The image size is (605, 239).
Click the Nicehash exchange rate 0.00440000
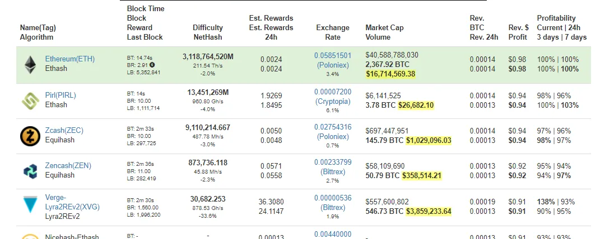pos(333,235)
